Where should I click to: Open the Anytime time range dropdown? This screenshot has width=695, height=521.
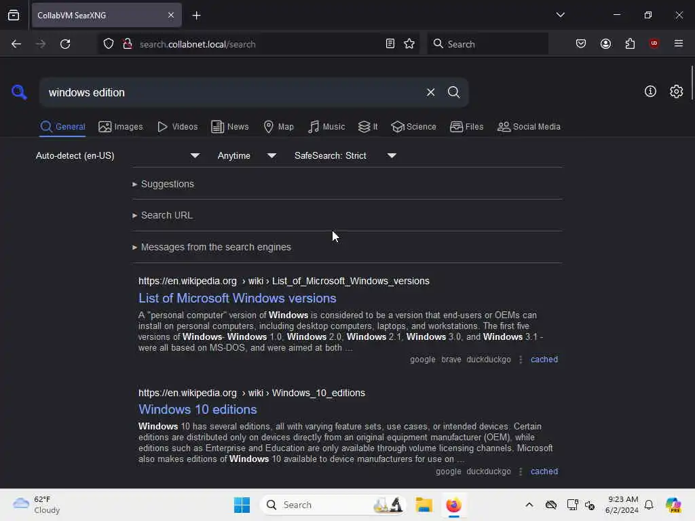tap(247, 155)
